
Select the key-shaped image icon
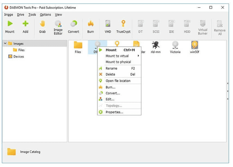click(117, 43)
